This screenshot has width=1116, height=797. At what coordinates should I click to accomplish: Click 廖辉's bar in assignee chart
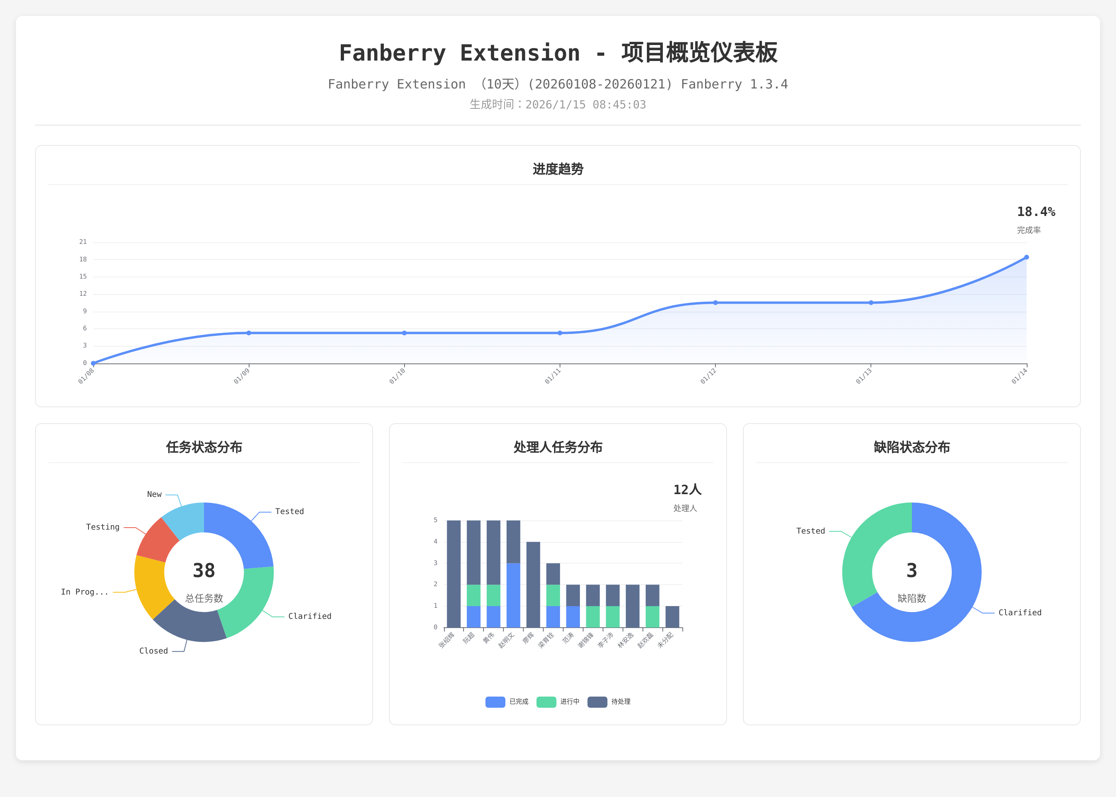pyautogui.click(x=533, y=584)
